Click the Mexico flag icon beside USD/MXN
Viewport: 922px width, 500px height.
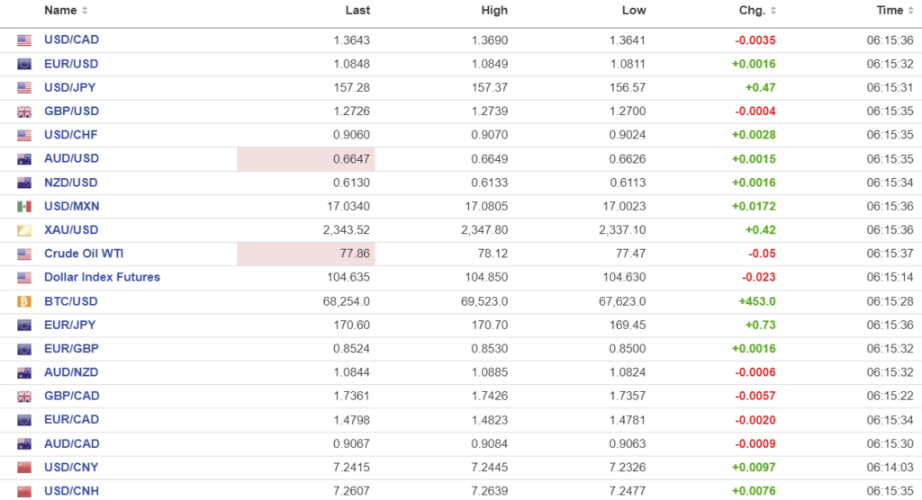[x=24, y=206]
